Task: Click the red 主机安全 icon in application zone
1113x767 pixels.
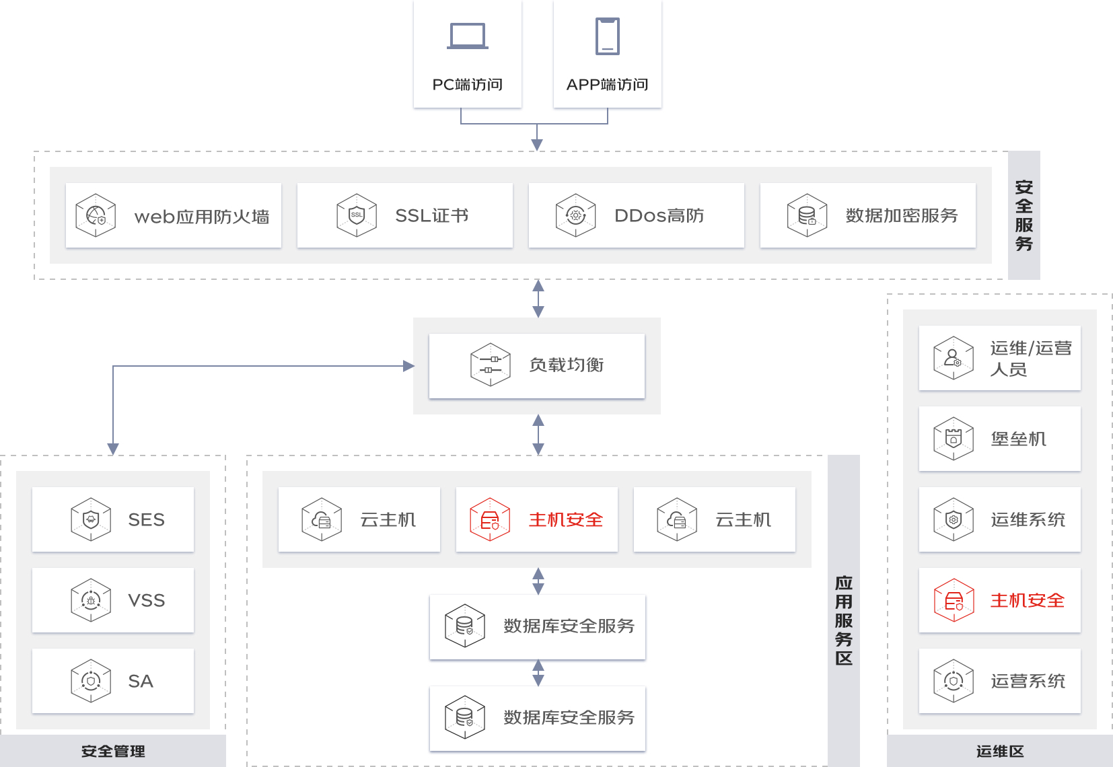Action: point(490,519)
